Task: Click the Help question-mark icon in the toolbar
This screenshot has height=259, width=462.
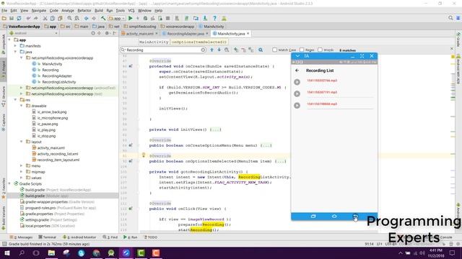Action: (x=215, y=18)
